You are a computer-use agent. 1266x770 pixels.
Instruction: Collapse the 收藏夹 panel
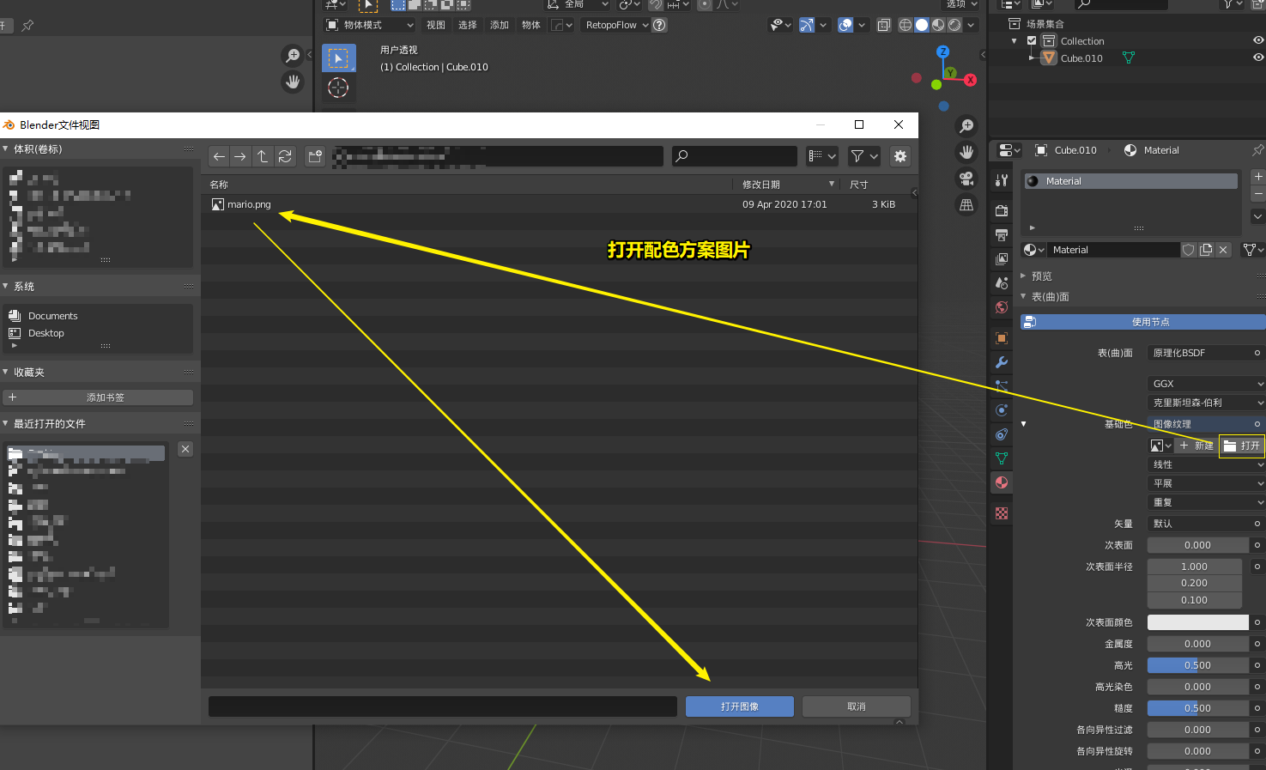click(6, 372)
